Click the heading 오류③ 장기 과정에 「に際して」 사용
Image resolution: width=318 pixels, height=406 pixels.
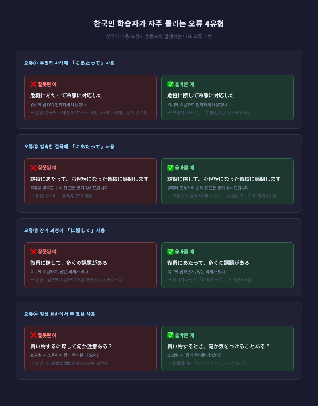64,231
